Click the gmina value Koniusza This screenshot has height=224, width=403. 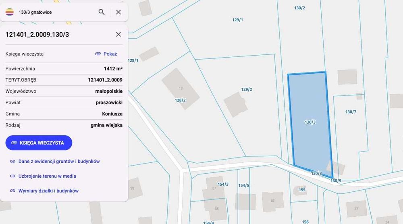(x=112, y=114)
